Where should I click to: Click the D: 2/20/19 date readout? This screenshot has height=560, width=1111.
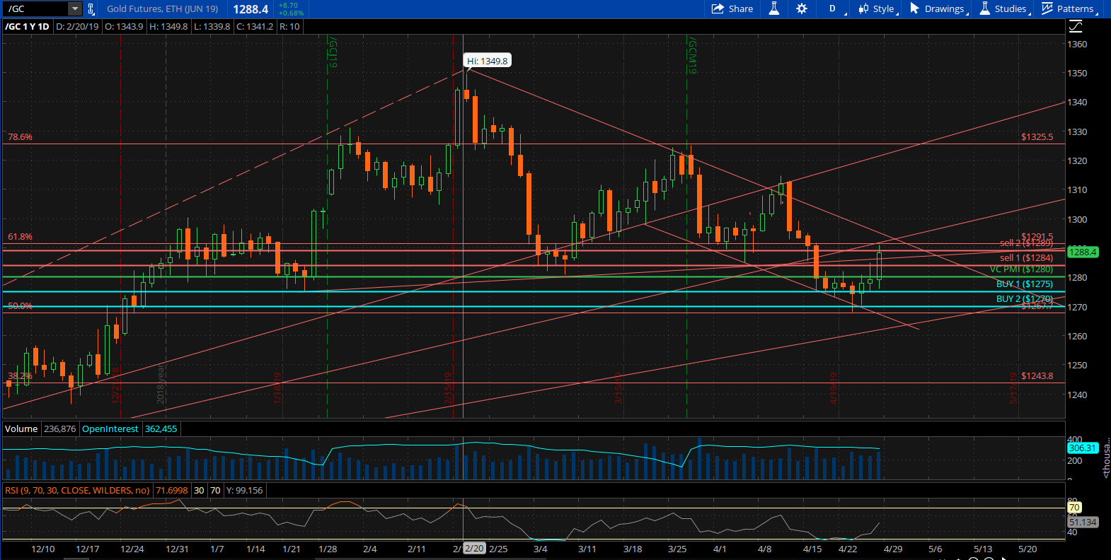[77, 27]
